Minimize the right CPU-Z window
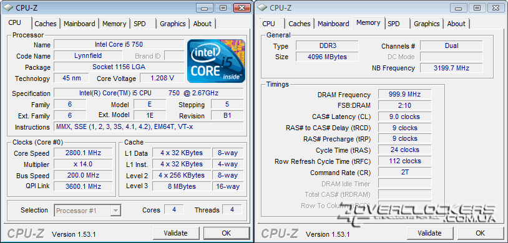The height and width of the screenshot is (243, 508). tap(459, 7)
